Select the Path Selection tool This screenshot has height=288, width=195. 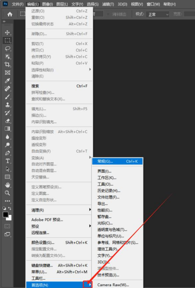7,169
